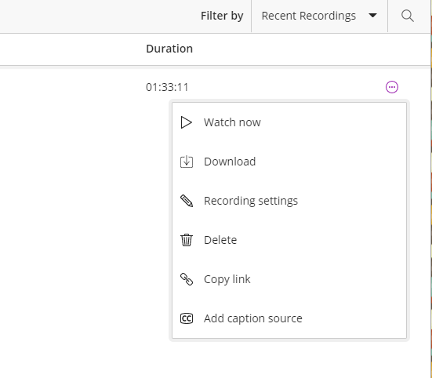Click the trash can icon
Screen dimensions: 432x378
click(x=187, y=240)
